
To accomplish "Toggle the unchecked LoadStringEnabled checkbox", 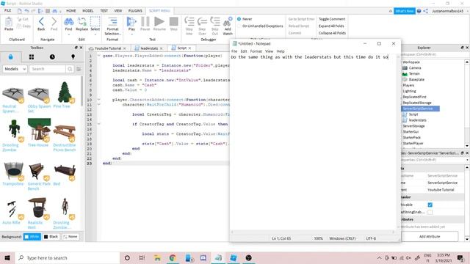I will (430, 212).
